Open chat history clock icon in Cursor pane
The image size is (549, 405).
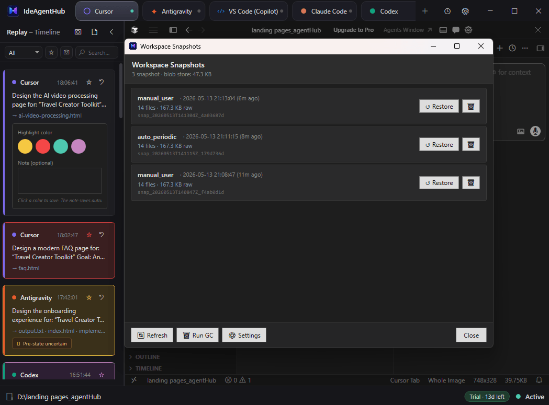pos(512,48)
